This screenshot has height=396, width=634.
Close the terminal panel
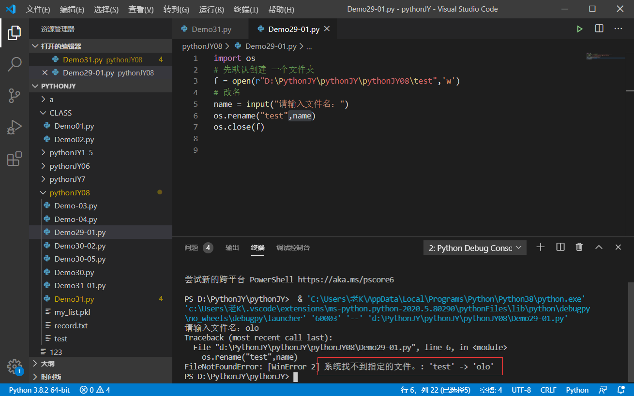click(618, 247)
